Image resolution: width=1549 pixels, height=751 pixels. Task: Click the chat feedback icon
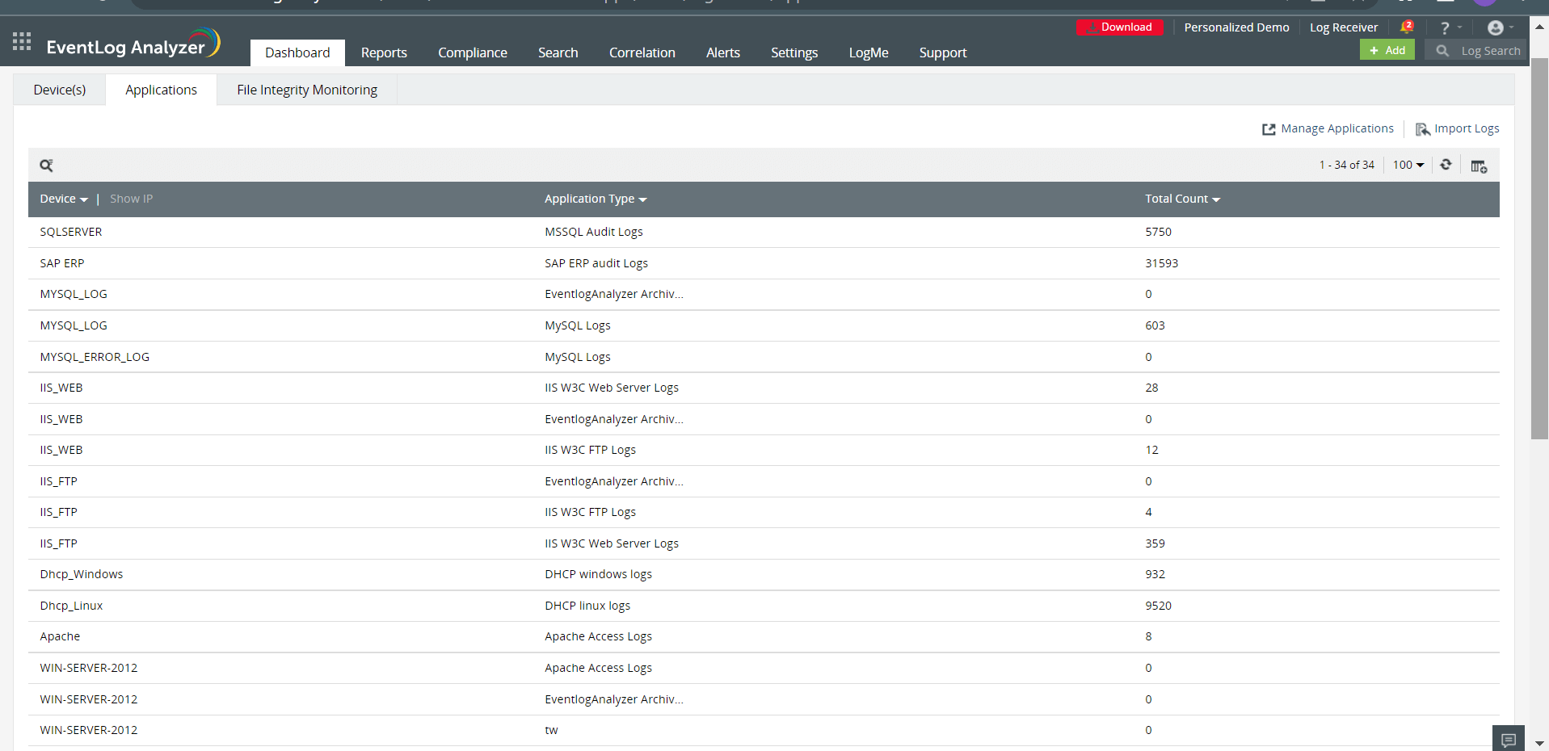click(1508, 740)
